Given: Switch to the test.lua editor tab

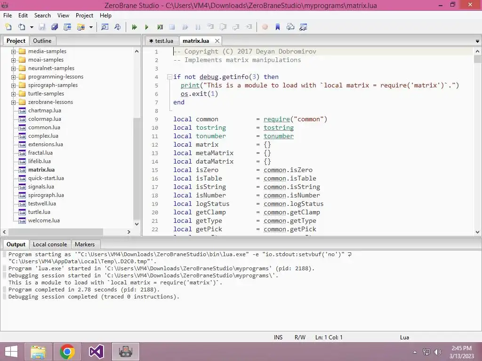Looking at the screenshot, I should [161, 41].
